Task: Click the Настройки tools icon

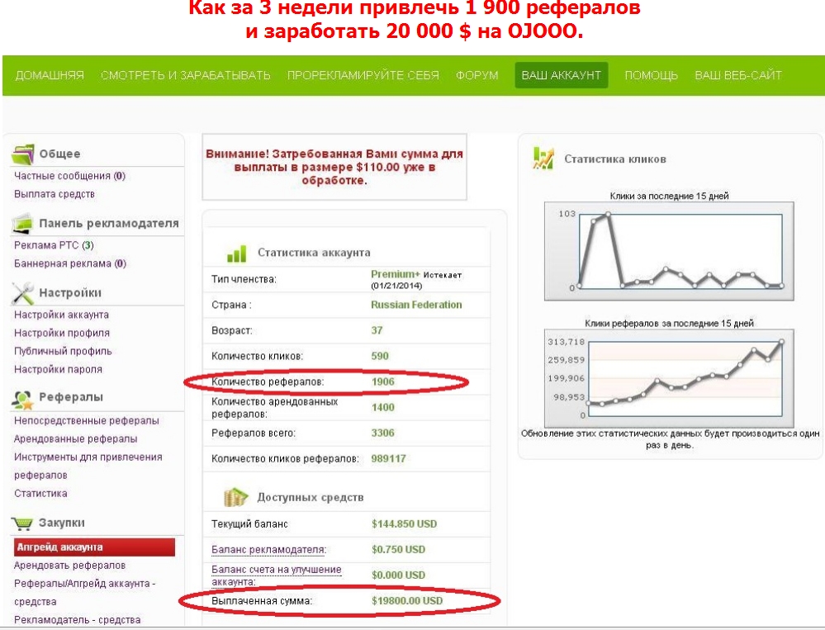Action: (22, 293)
